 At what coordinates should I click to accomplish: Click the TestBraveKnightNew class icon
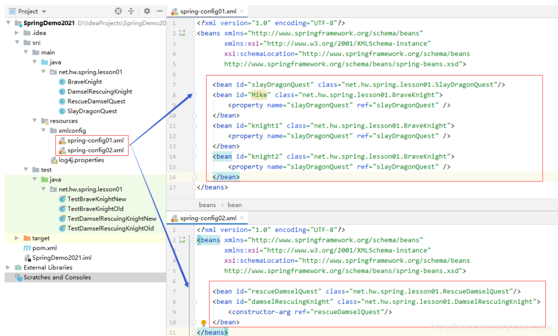[62, 199]
